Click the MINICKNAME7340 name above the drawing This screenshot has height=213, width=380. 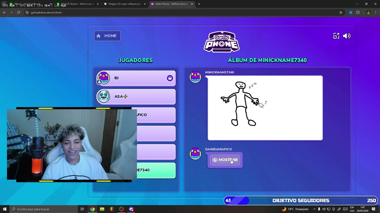[x=219, y=72]
